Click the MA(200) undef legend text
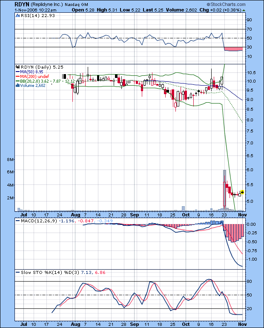 coord(34,77)
